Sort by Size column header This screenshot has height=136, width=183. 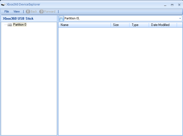tap(120, 25)
